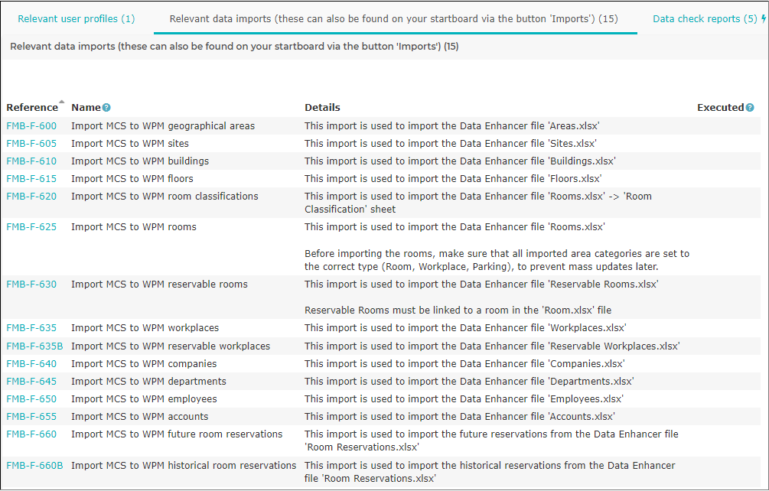The image size is (769, 491).
Task: Click the details text mentioning 'Areas.xlsx'
Action: click(451, 126)
